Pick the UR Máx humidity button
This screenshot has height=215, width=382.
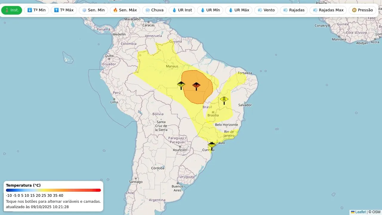click(x=239, y=10)
